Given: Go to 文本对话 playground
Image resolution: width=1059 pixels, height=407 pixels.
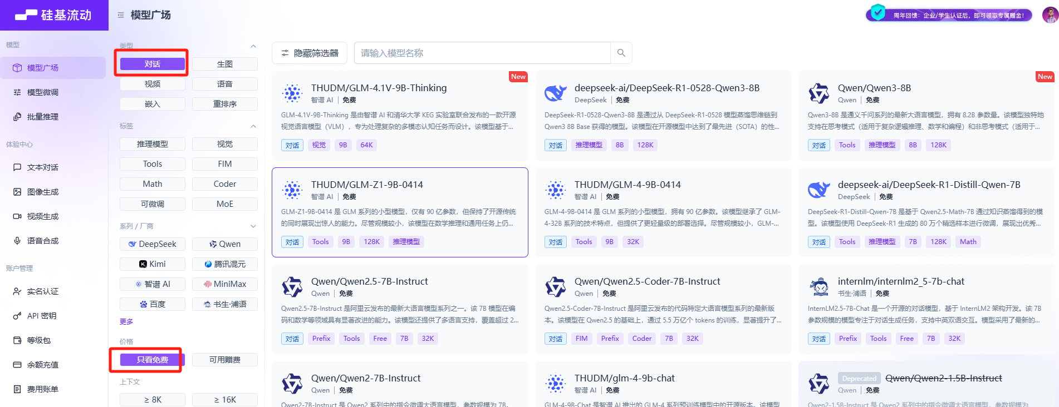Looking at the screenshot, I should click(x=53, y=167).
